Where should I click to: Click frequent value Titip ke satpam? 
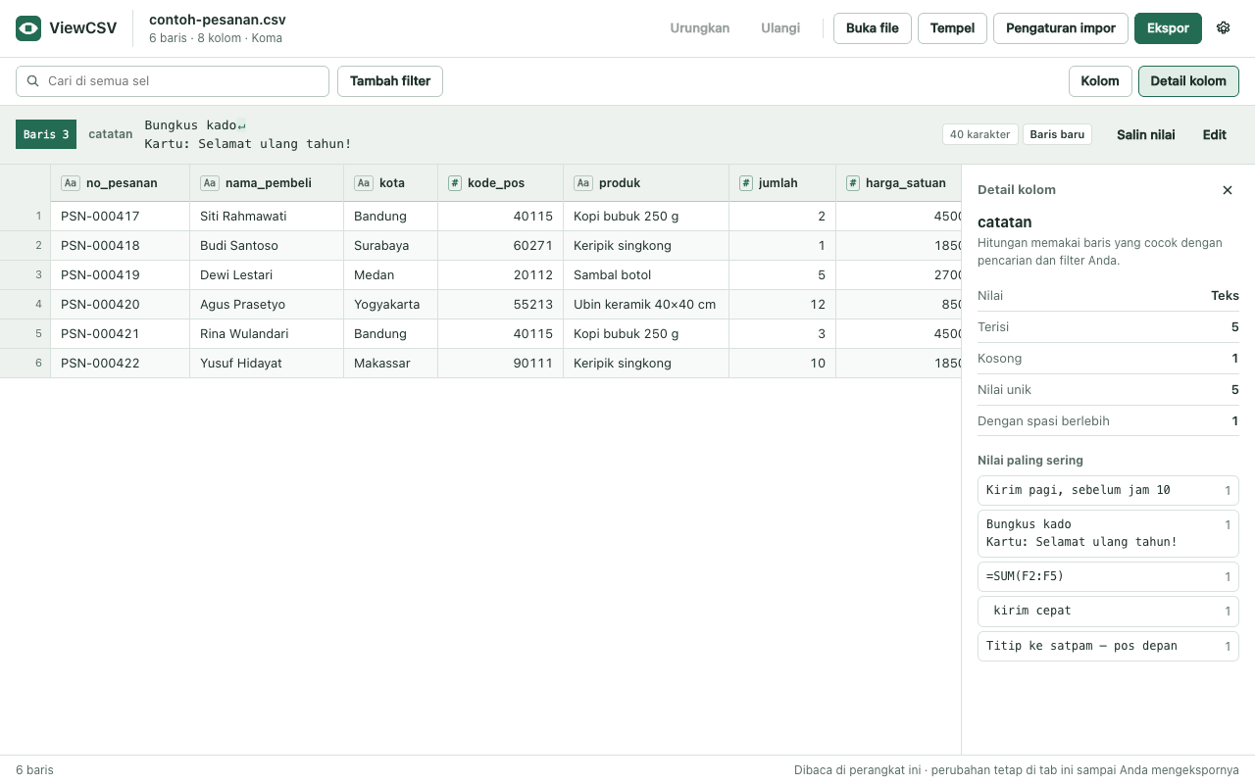[x=1108, y=646]
